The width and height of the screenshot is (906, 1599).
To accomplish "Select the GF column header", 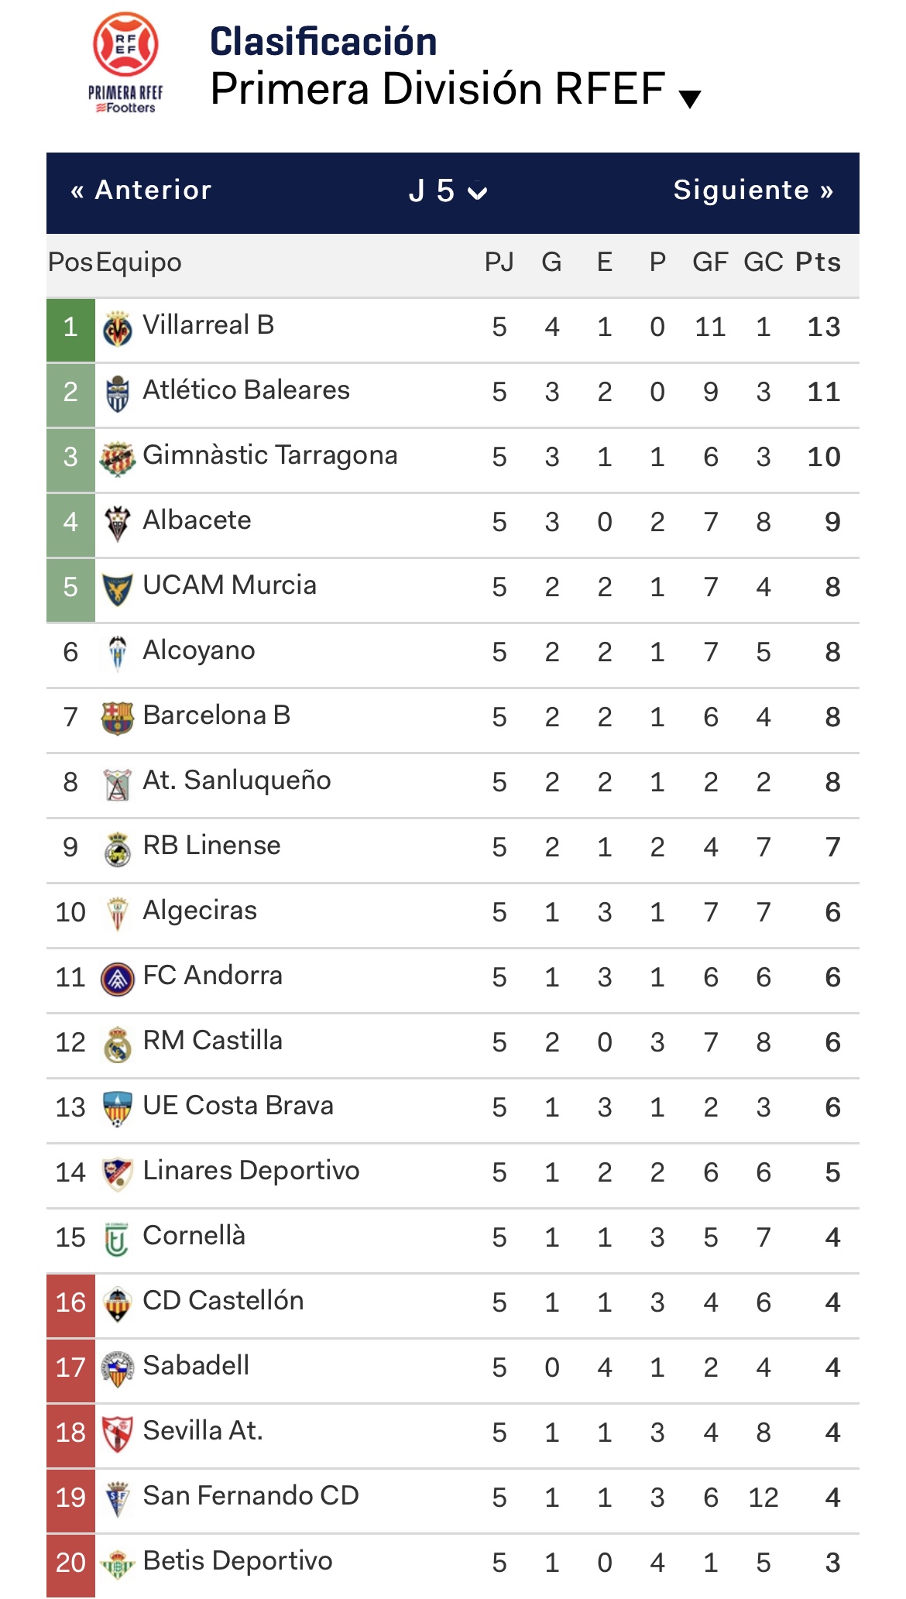I will click(710, 262).
